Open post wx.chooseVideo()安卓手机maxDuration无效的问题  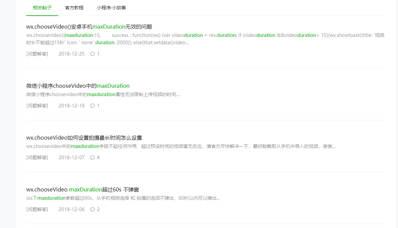[x=89, y=27]
